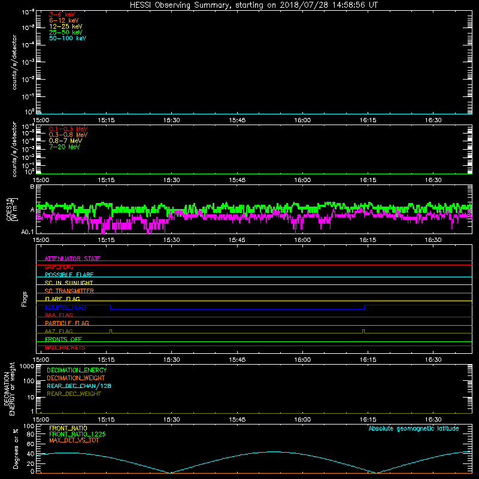Click the first AAZ_FLAG pulse near 15:16

(x=111, y=332)
